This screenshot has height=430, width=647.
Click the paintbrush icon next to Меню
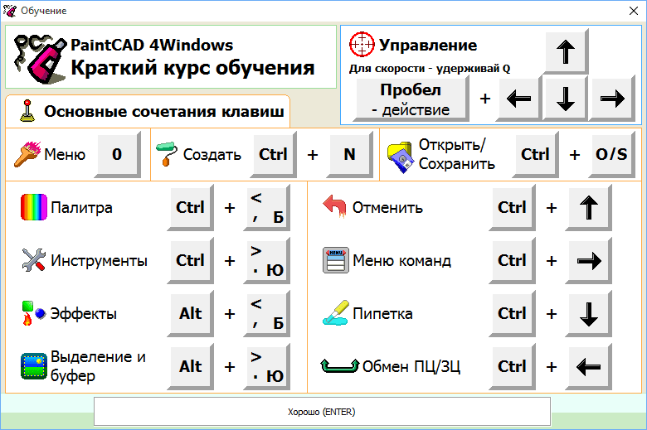27,154
